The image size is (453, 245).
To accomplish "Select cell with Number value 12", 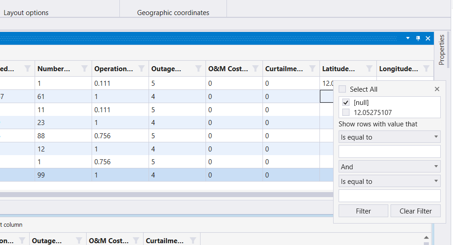I will coord(63,149).
